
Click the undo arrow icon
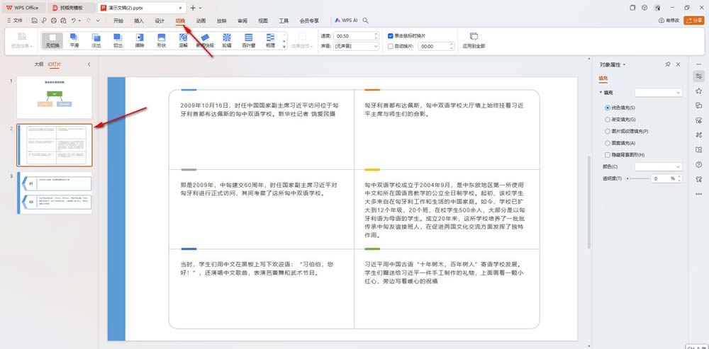(x=73, y=21)
